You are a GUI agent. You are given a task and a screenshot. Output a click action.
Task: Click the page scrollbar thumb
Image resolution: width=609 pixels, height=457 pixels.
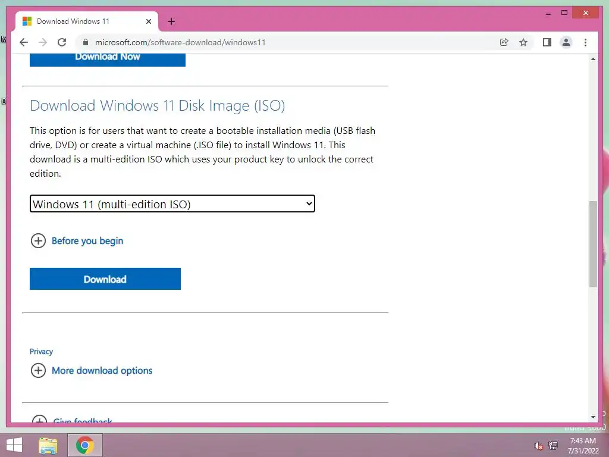[x=593, y=243]
